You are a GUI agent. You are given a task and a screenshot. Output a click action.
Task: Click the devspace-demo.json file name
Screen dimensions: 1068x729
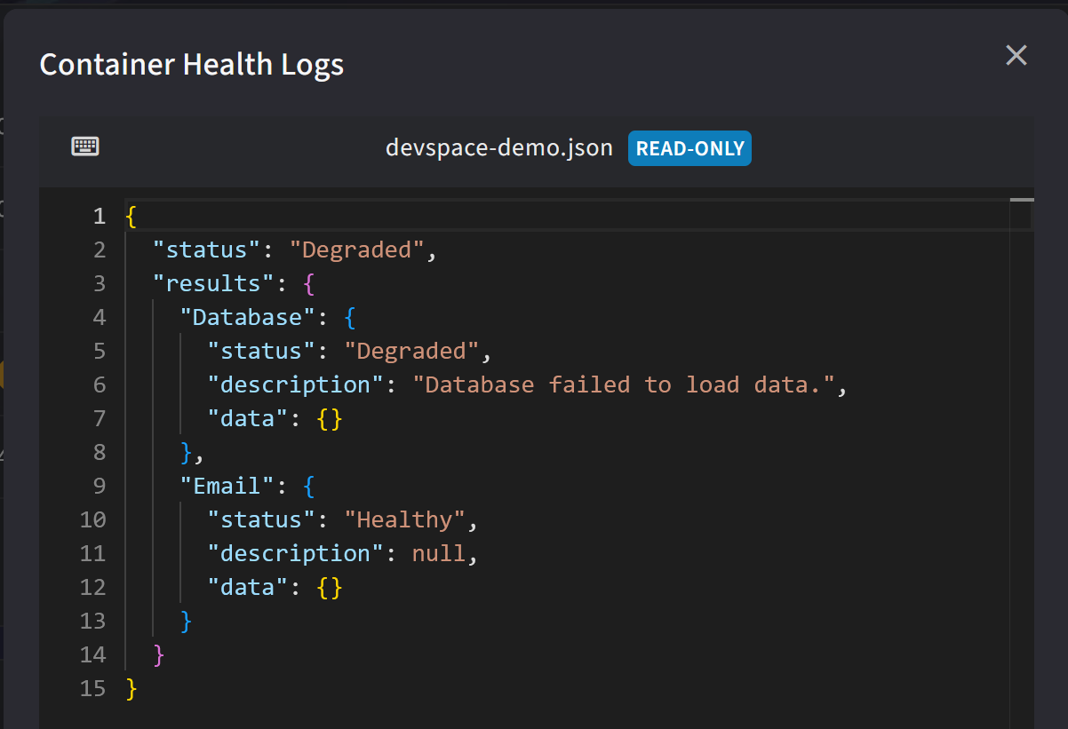coord(498,148)
